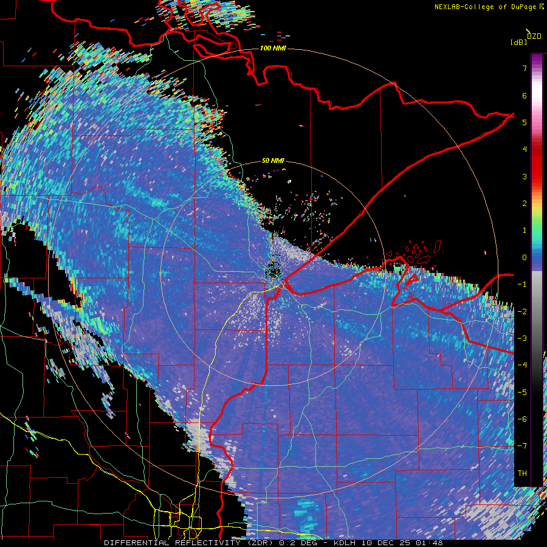Click the 10 DEC 25 date text
This screenshot has height=547, width=547.
(x=387, y=543)
